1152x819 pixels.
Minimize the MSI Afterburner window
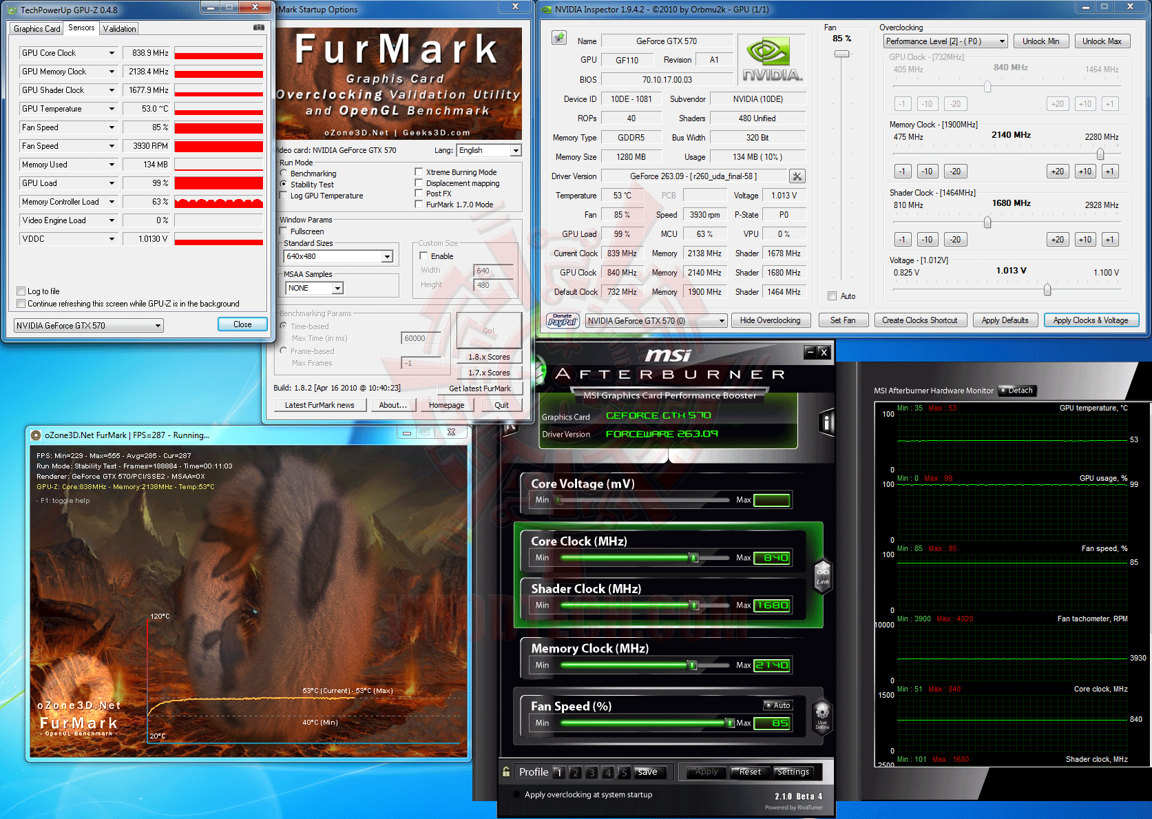810,352
